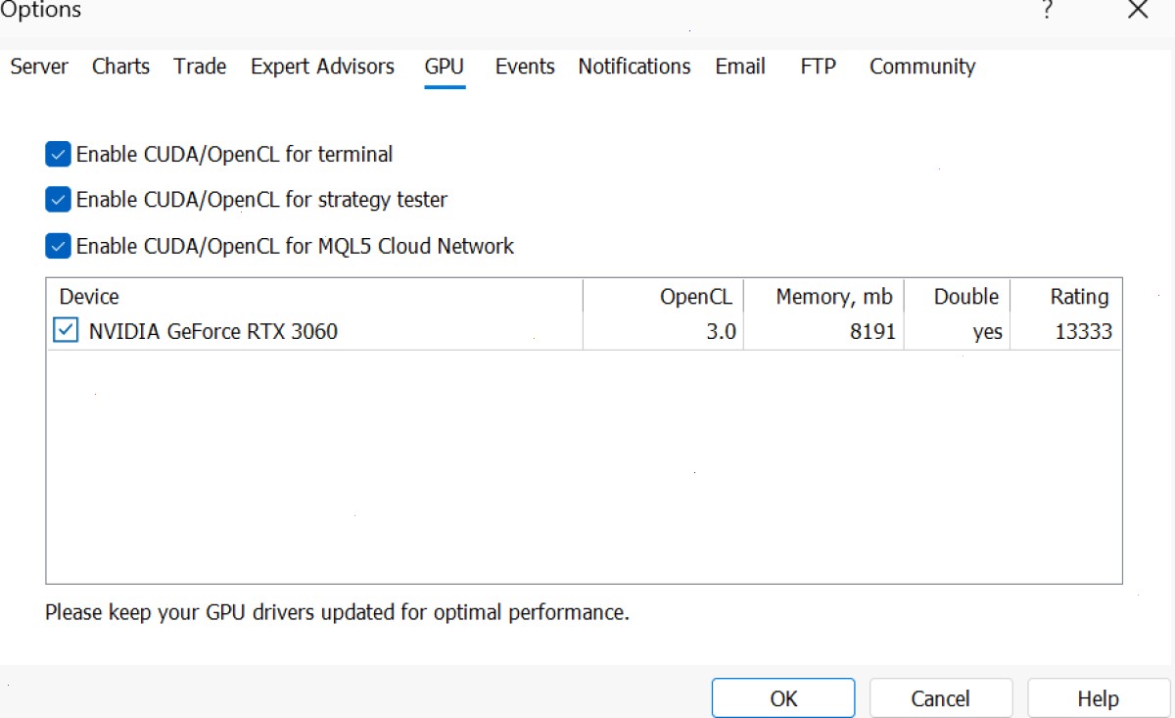Click the OpenCL version value 3.0
Image resolution: width=1175 pixels, height=718 pixels.
pos(721,332)
